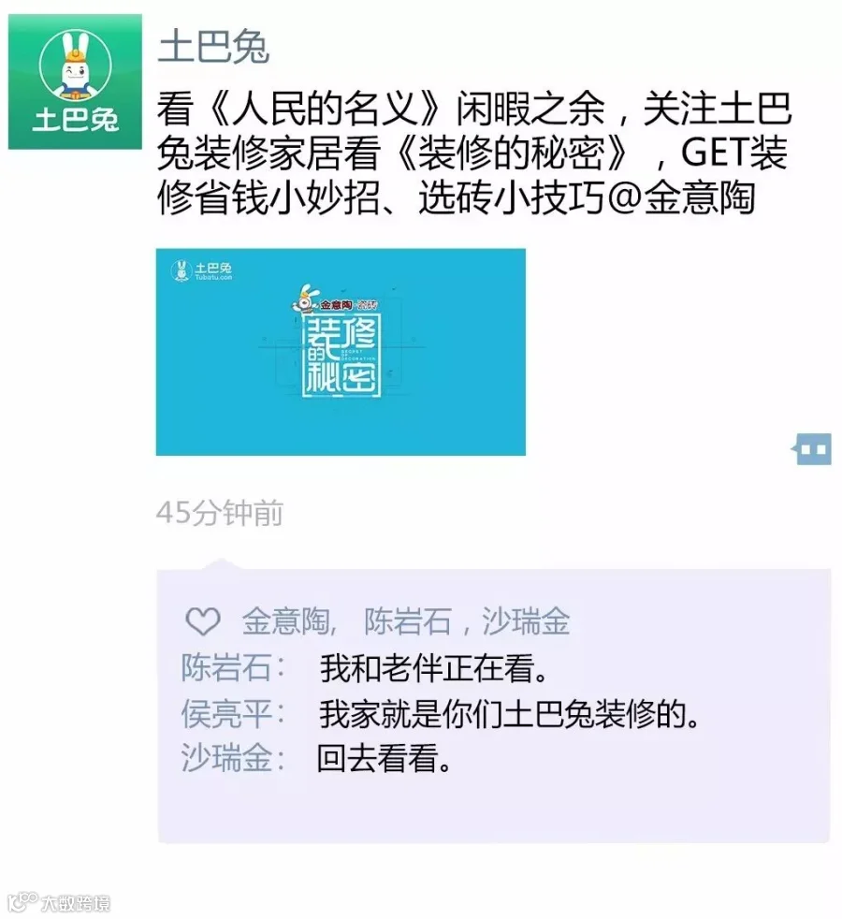Tap the 45分钟前 timestamp
This screenshot has width=842, height=919.
pos(220,513)
